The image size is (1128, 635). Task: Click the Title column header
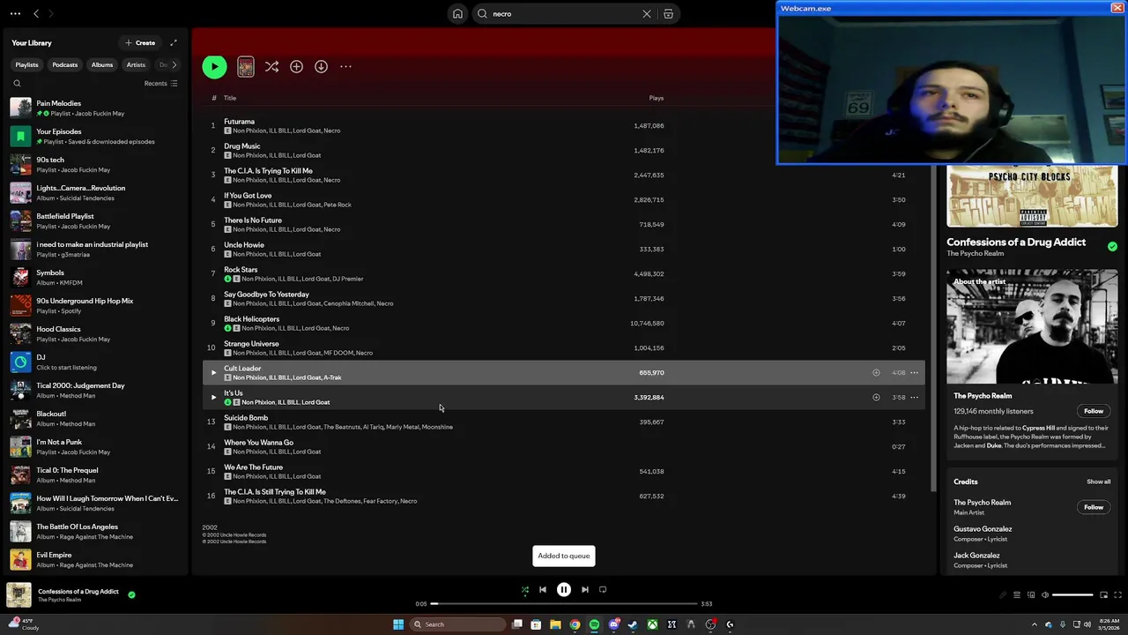pyautogui.click(x=230, y=98)
